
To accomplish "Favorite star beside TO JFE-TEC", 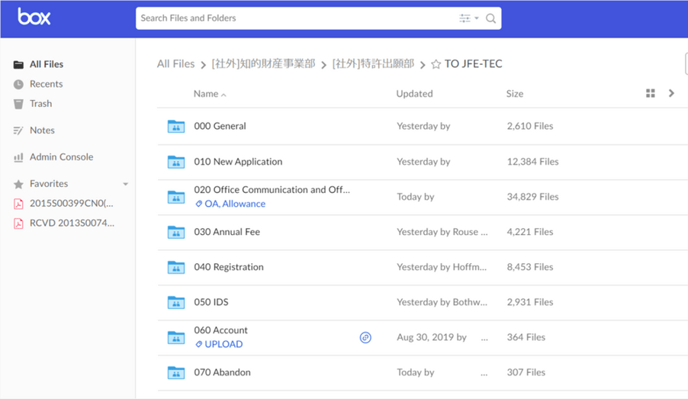I will (x=436, y=65).
